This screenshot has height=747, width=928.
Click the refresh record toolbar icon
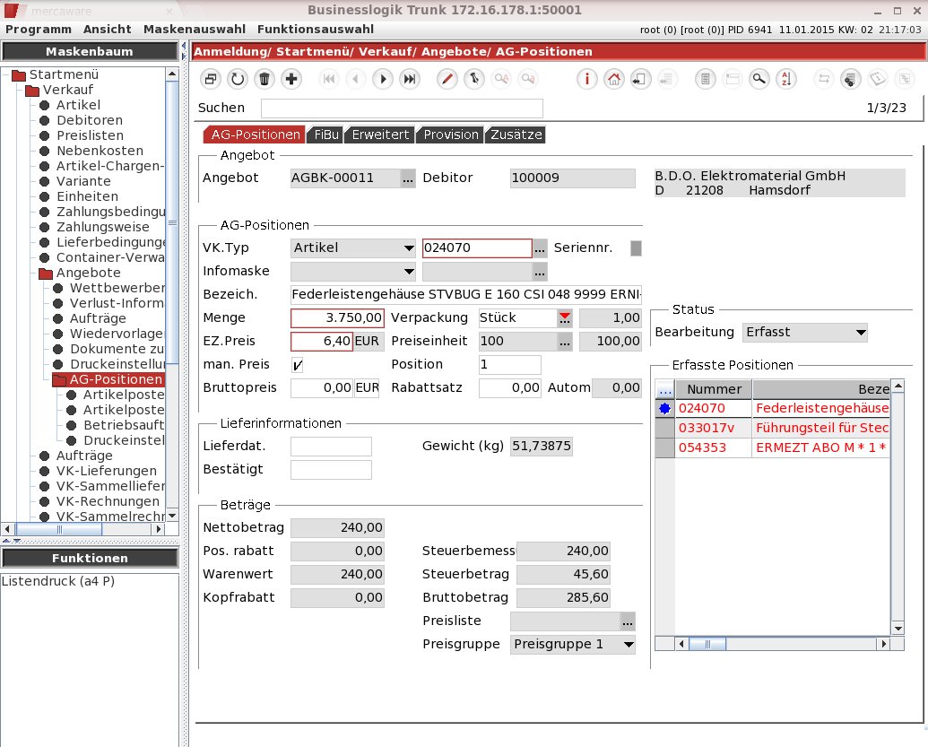coord(238,79)
